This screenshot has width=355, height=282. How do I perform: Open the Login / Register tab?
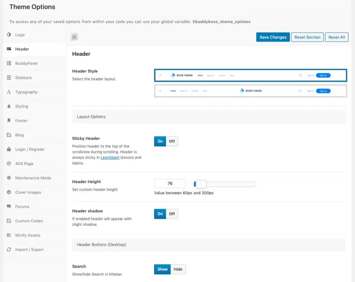pos(35,149)
